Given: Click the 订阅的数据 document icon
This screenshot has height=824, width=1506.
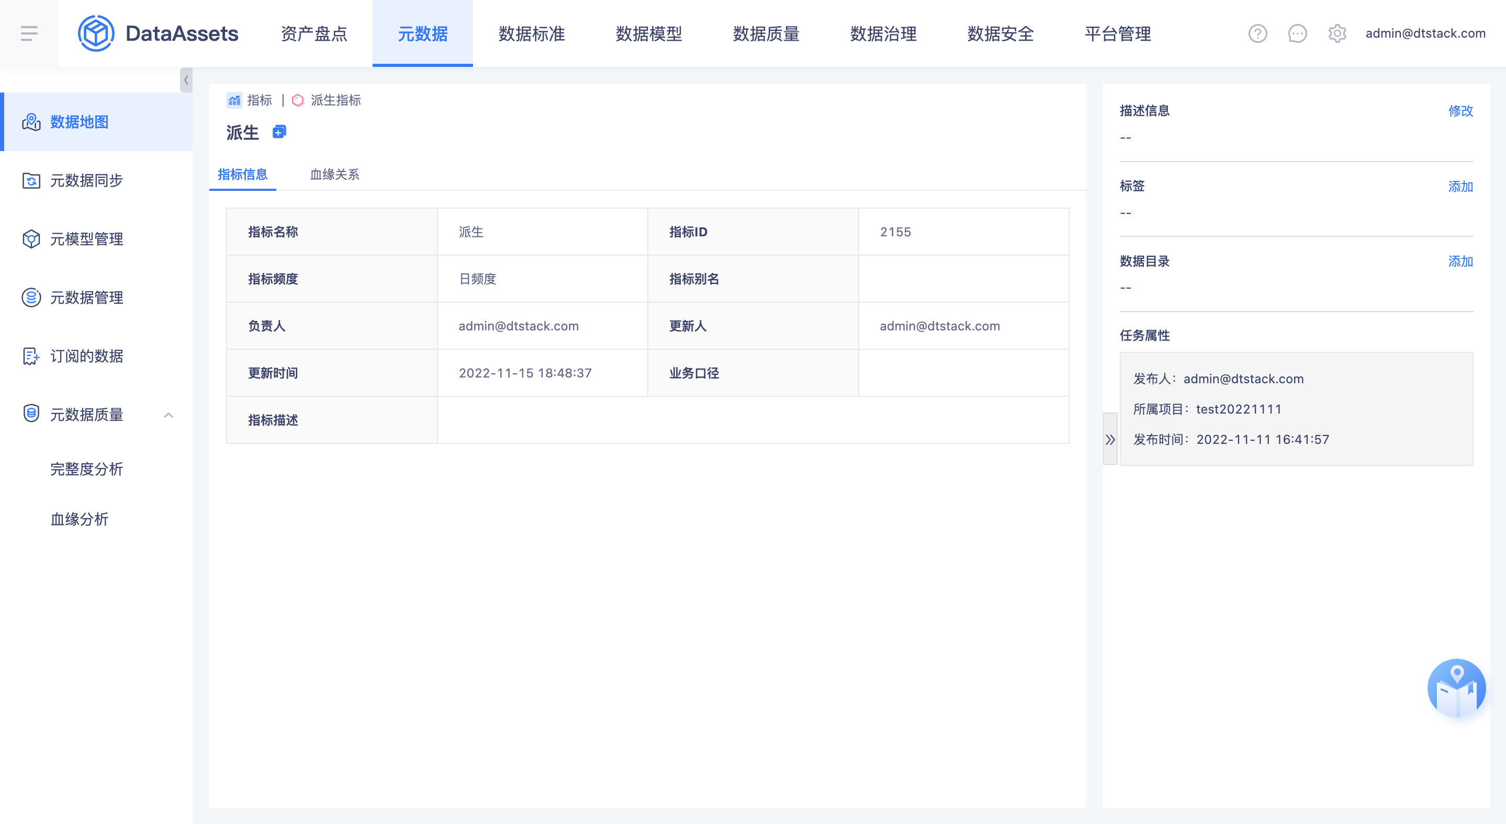Looking at the screenshot, I should [x=31, y=356].
